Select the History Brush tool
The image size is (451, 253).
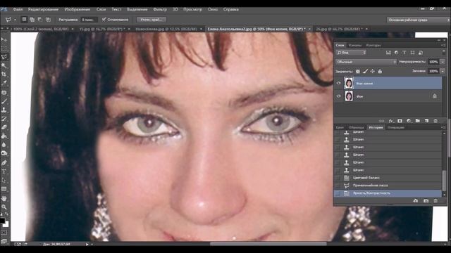coord(4,119)
